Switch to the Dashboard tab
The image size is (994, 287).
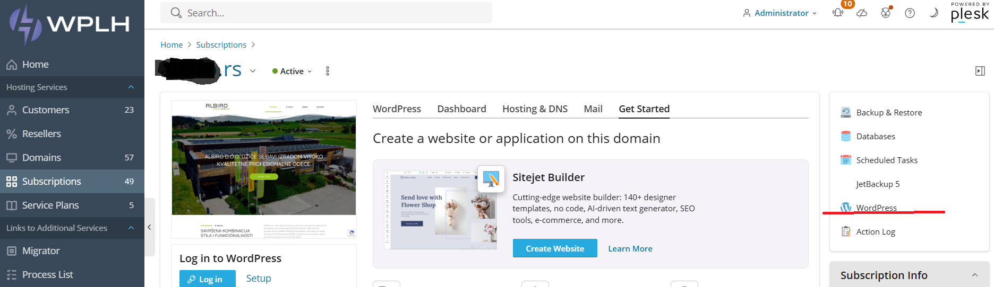[461, 109]
